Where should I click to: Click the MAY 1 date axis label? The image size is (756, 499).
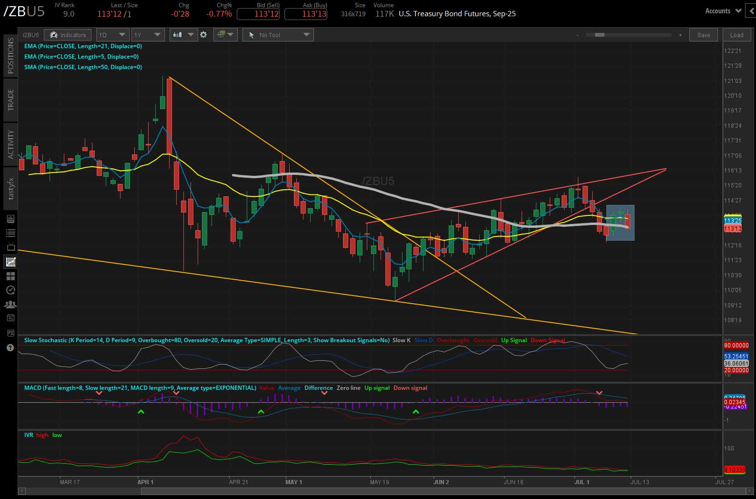tap(293, 482)
